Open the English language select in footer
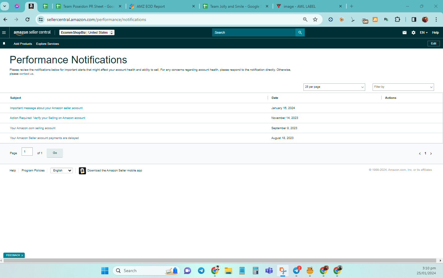 (x=62, y=171)
